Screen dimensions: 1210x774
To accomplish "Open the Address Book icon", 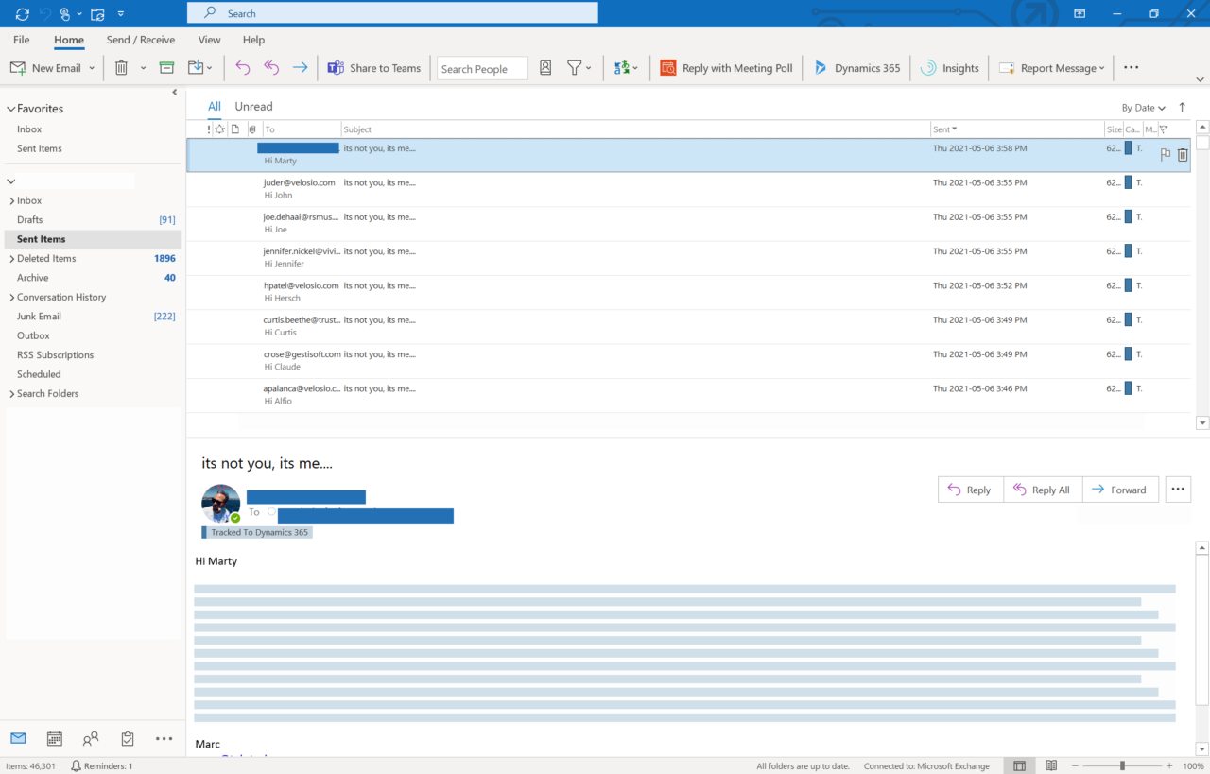I will 545,68.
